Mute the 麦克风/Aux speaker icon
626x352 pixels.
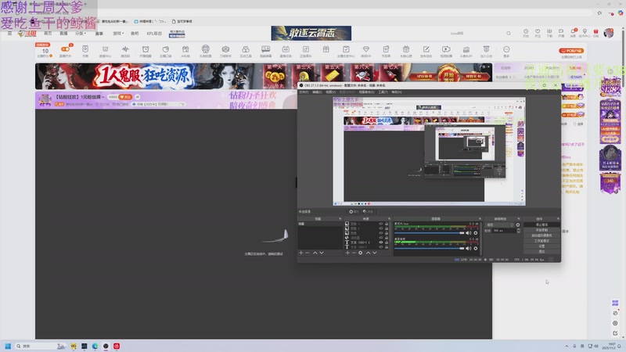(x=469, y=233)
